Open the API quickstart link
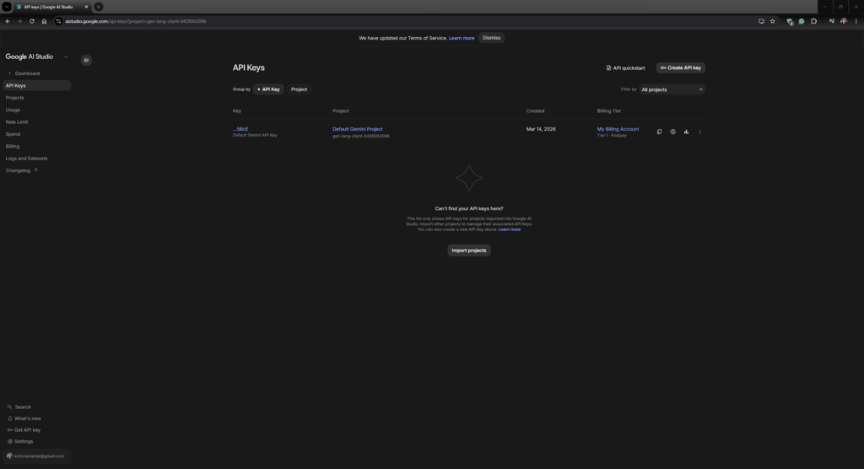Viewport: 864px width, 469px height. click(625, 67)
